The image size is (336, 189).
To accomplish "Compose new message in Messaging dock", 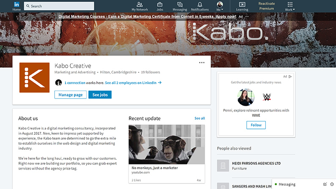I will (325, 184).
